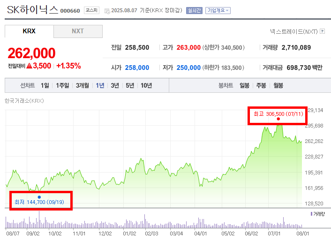
Task: Click the 실시간 real-time button
Action: [x=194, y=10]
